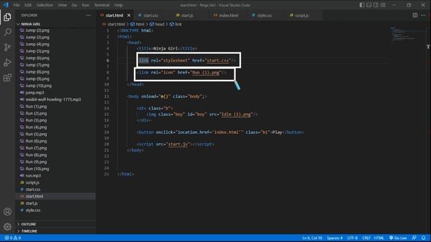431x242 pixels.
Task: Open the Edit menu
Action: pos(28,5)
